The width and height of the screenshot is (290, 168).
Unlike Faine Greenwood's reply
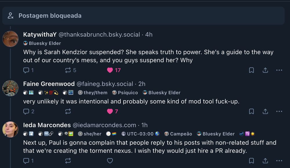coord(110,111)
